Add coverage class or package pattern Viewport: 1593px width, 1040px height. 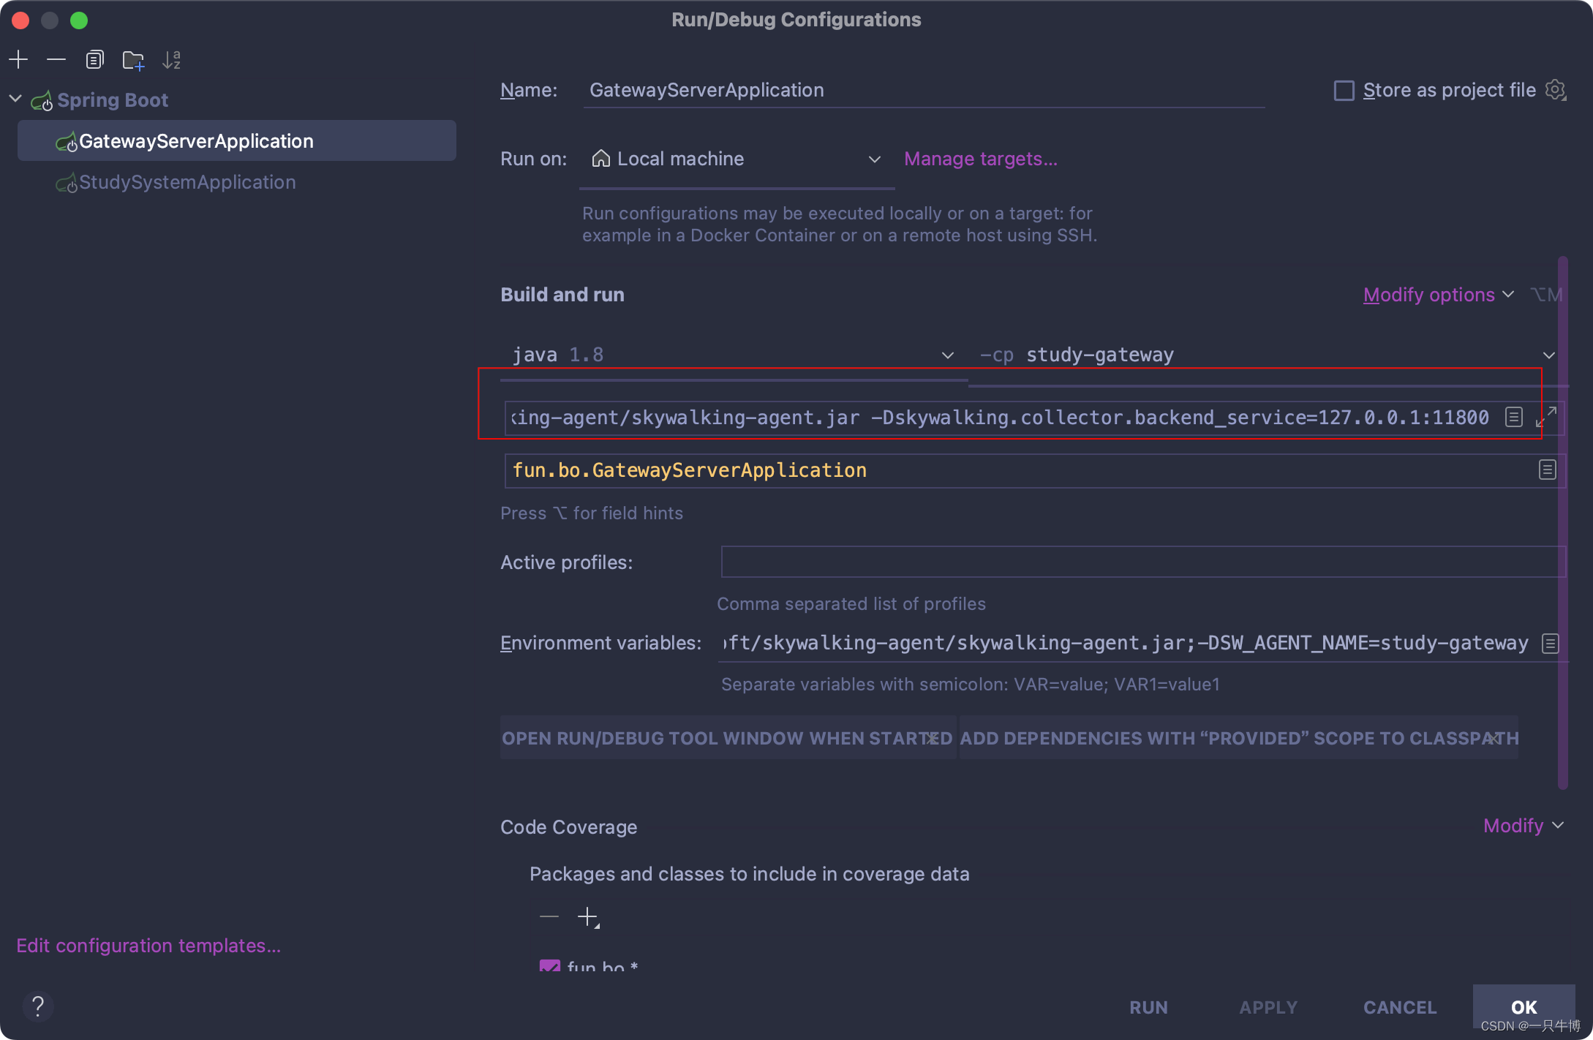point(588,916)
